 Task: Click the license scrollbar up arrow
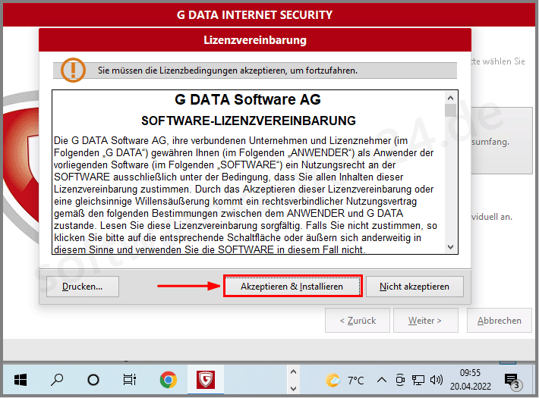(450, 98)
